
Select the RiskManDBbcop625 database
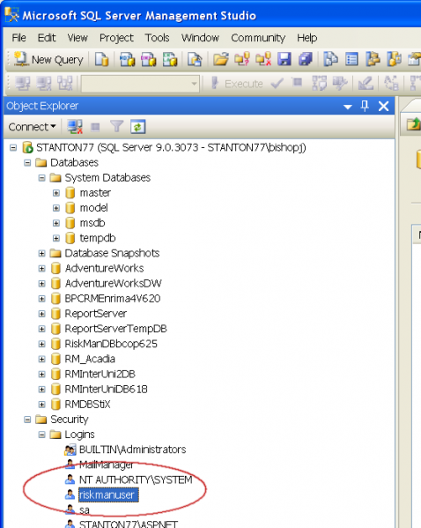click(111, 344)
